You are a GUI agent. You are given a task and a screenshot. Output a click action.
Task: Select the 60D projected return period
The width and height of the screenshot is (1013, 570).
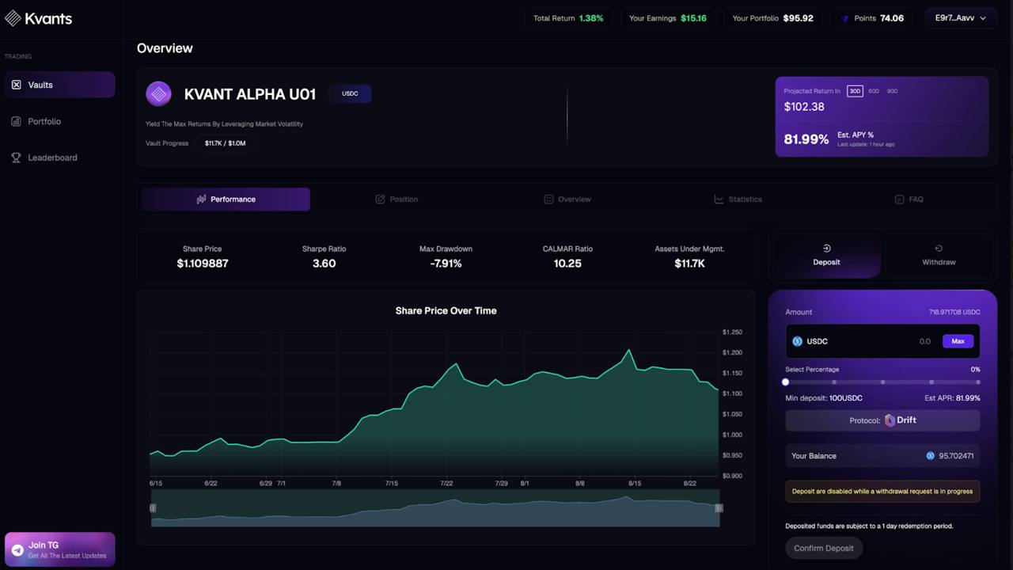coord(874,91)
